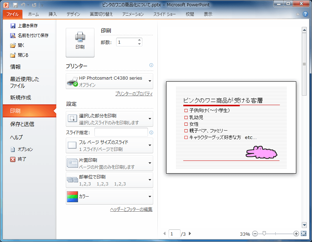The height and width of the screenshot is (242, 312).
Task: Click the preview vertical scrollbar thumb
Action: point(304,64)
